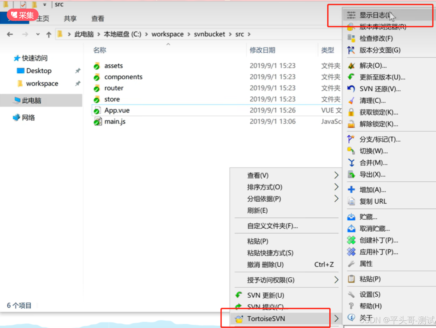The image size is (436, 328).
Task: Click the Shelve (贮藏) icon
Action: 351,217
